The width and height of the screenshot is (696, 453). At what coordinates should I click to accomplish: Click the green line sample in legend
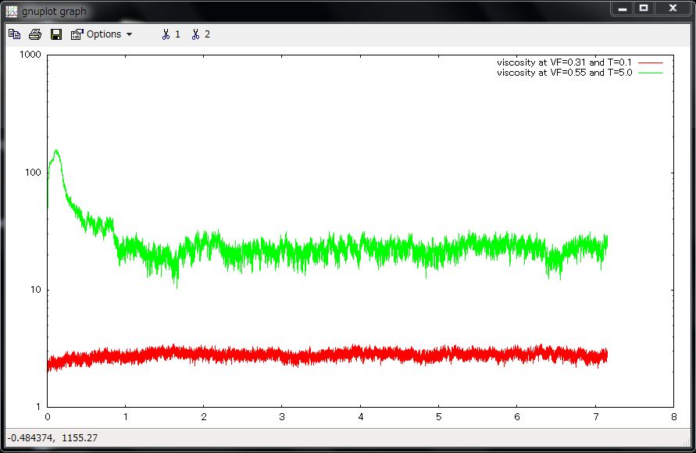point(650,72)
